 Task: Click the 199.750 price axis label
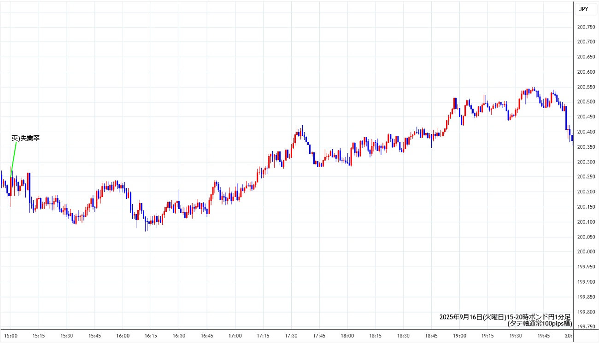click(x=586, y=327)
